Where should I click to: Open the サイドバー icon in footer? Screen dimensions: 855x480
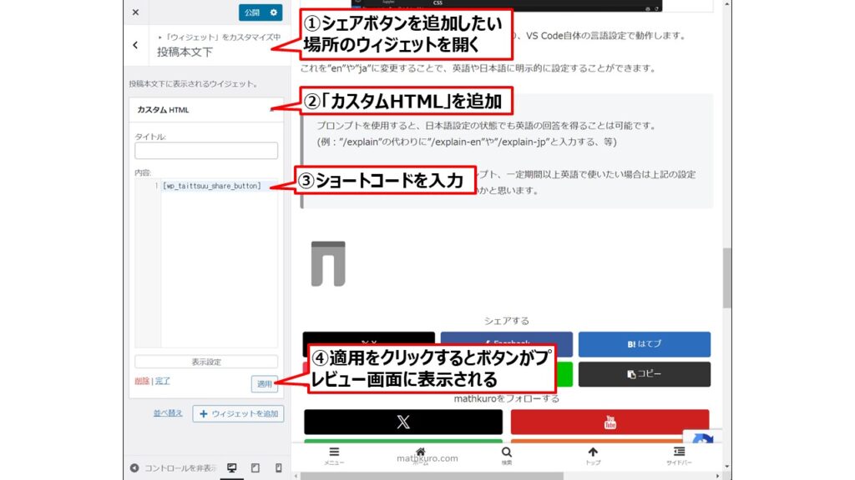pyautogui.click(x=679, y=454)
